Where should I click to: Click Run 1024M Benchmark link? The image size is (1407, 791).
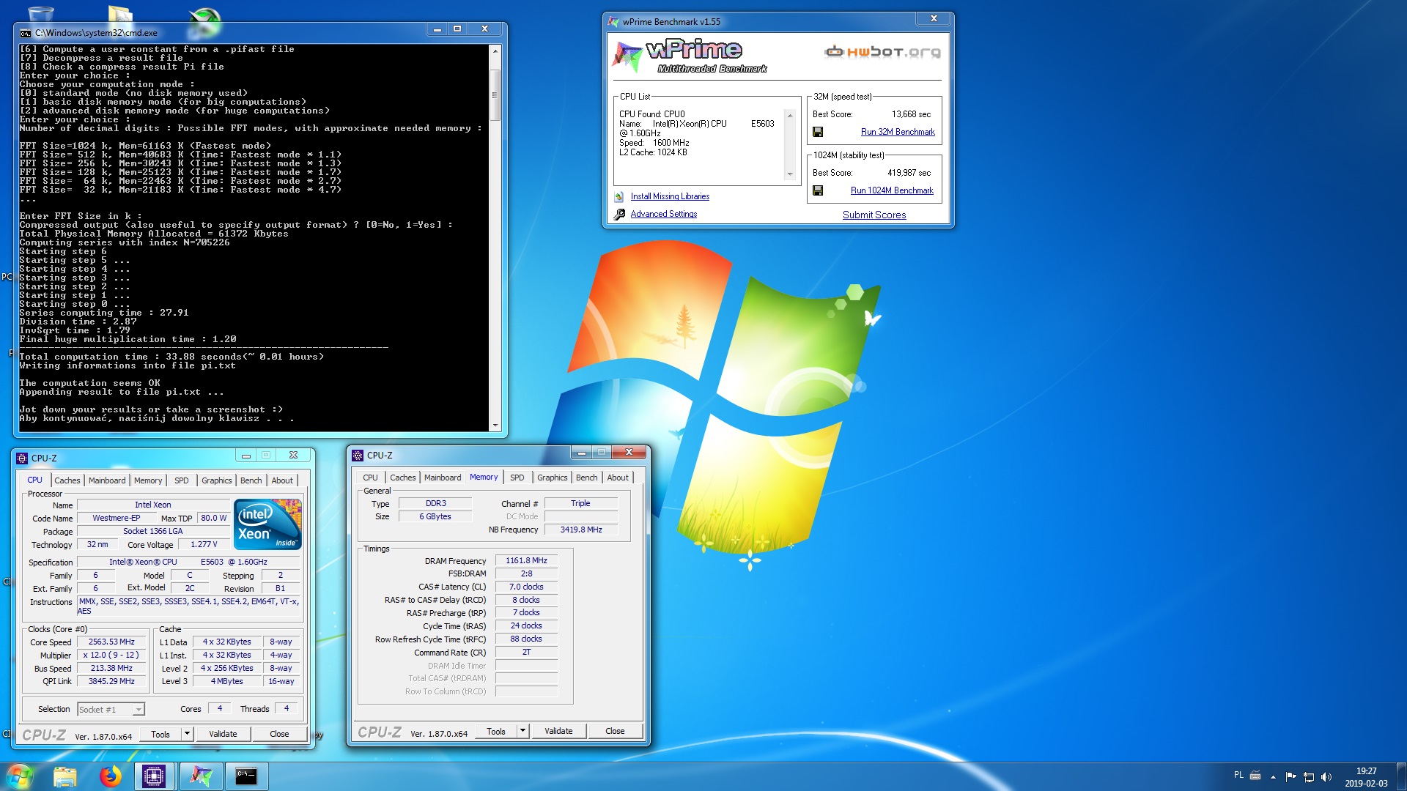(x=892, y=190)
